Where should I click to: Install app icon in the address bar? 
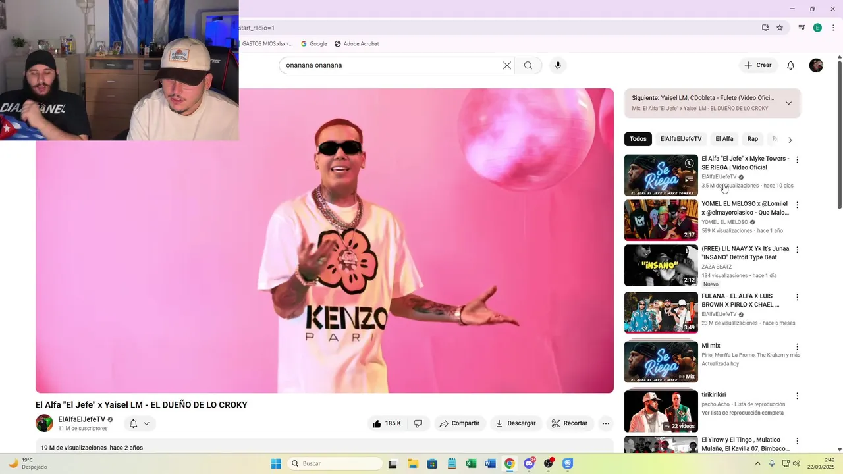pos(765,28)
